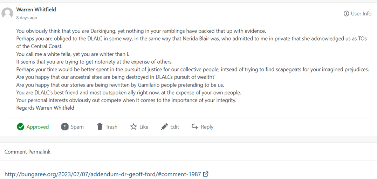The image size is (377, 179).
Task: Click the green Approved checkmark icon
Action: (20, 127)
